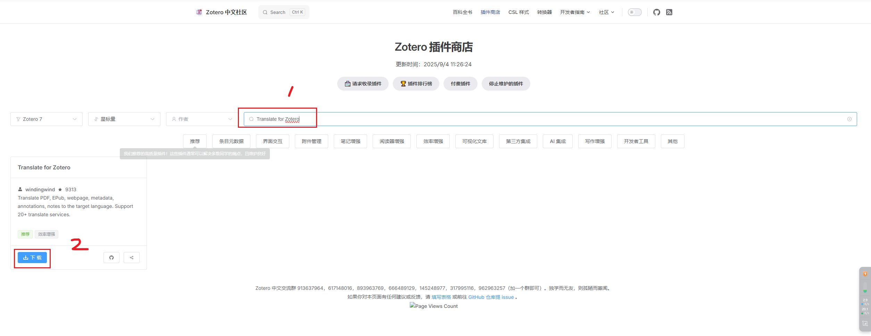This screenshot has width=871, height=336.
Task: Select the 界面交互 category tag
Action: [x=273, y=141]
